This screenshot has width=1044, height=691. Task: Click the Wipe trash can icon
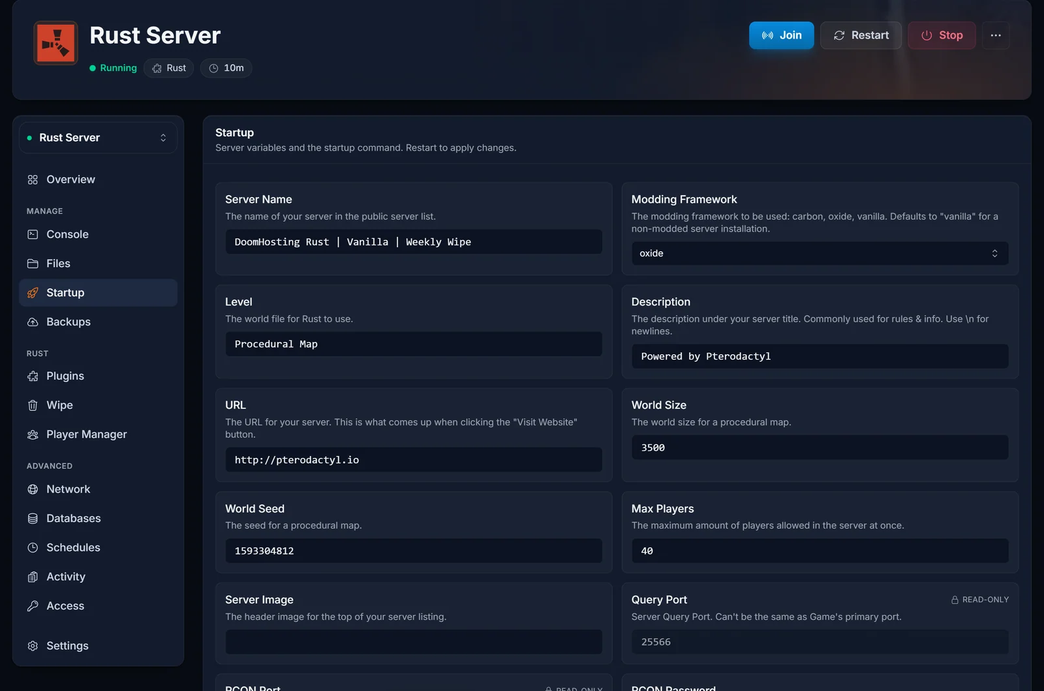pyautogui.click(x=33, y=405)
